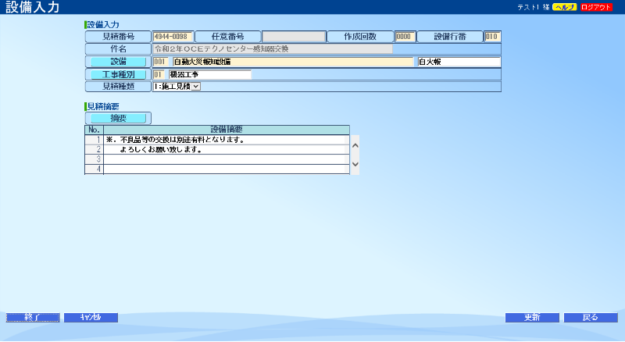Click the 摘要 button under 見積摘要
625x342 pixels.
click(118, 118)
